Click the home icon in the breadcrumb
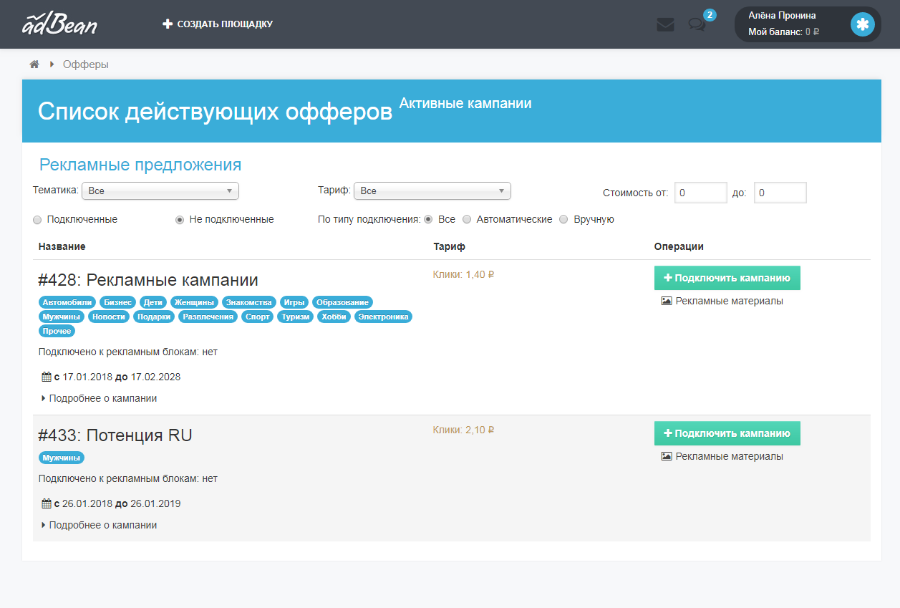 (x=34, y=64)
